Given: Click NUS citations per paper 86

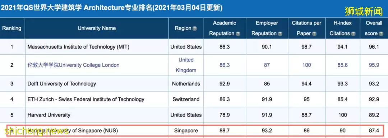Looking at the screenshot, I should tap(306, 130).
